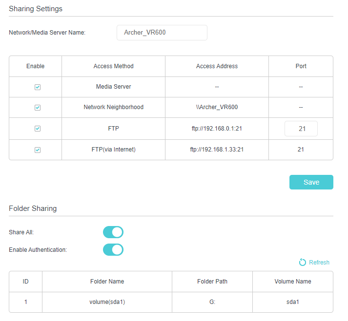Switch off Enable Authentication toggle
This screenshot has width=348, height=321.
point(113,250)
